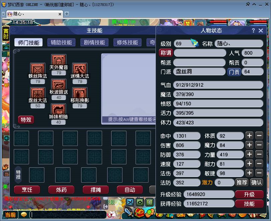Viewport: 271px width, 221px height.
Task: Switch to the 修炼技能 tab
Action: click(127, 42)
